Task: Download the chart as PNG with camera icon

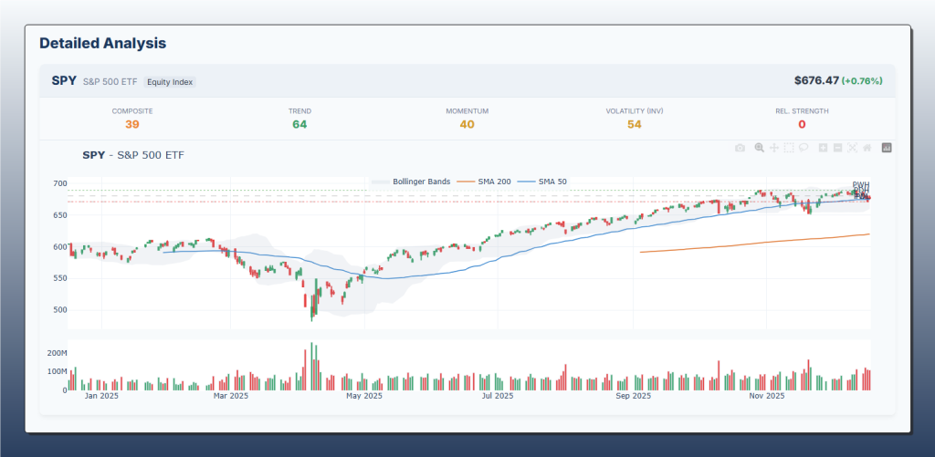Action: click(x=740, y=148)
